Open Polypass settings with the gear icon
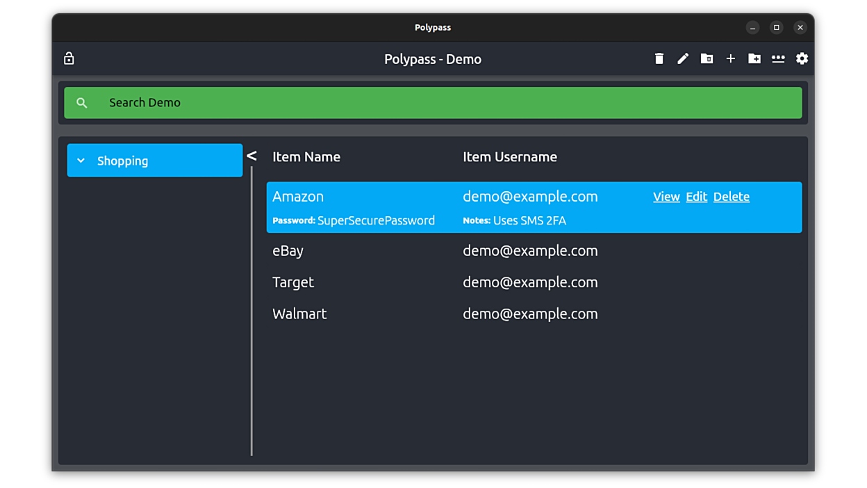This screenshot has width=867, height=488. coord(802,58)
